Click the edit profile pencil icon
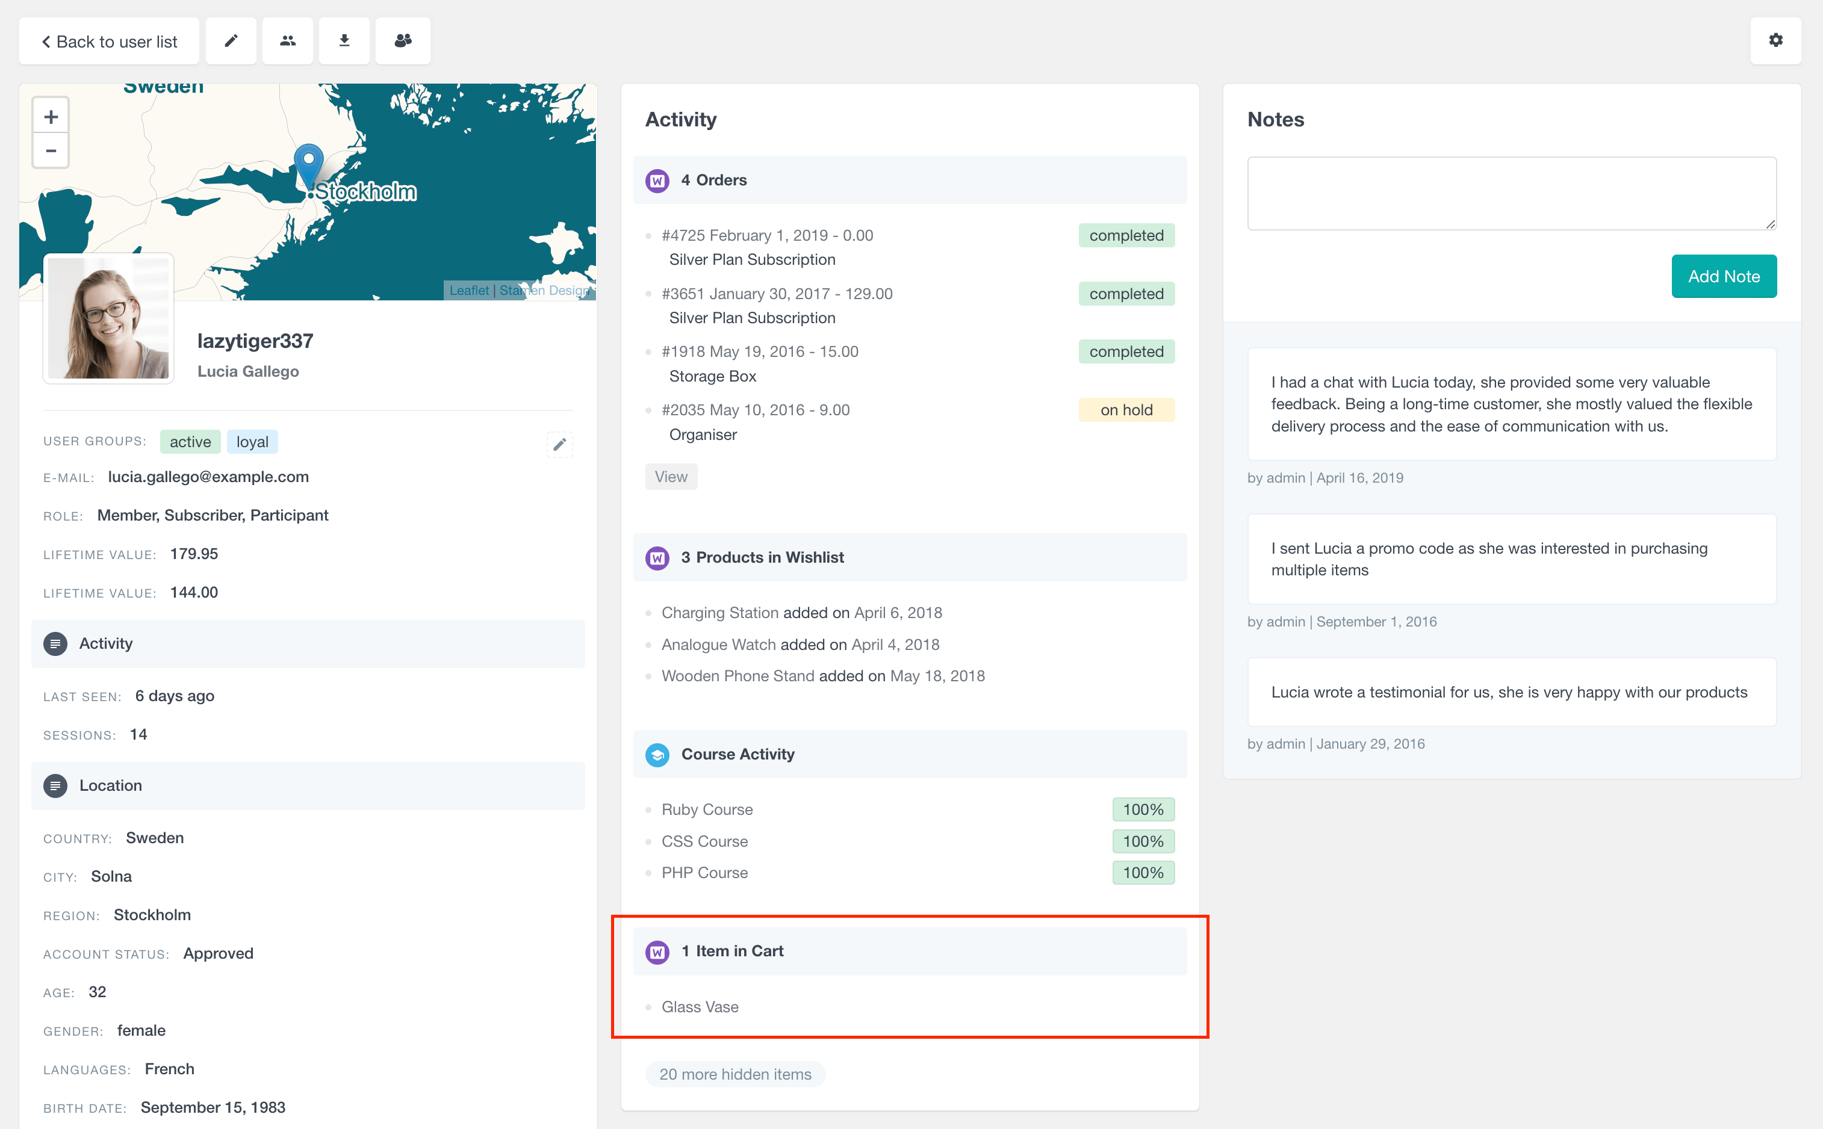 (x=229, y=40)
